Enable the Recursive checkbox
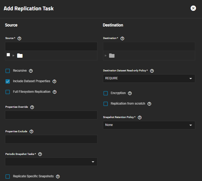The image size is (202, 181). 8,71
